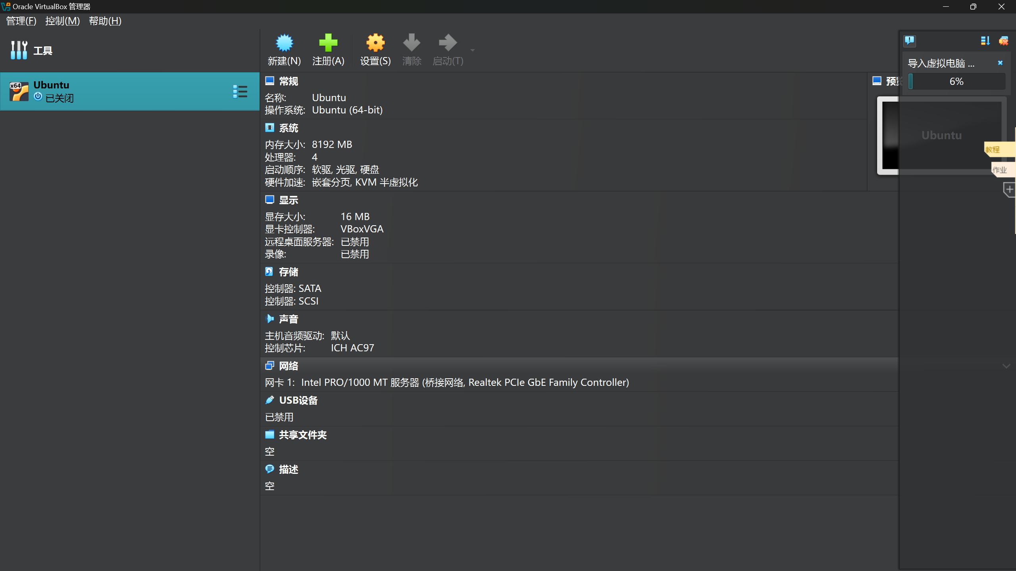
Task: Click the notification center exclamation icon
Action: pyautogui.click(x=909, y=40)
